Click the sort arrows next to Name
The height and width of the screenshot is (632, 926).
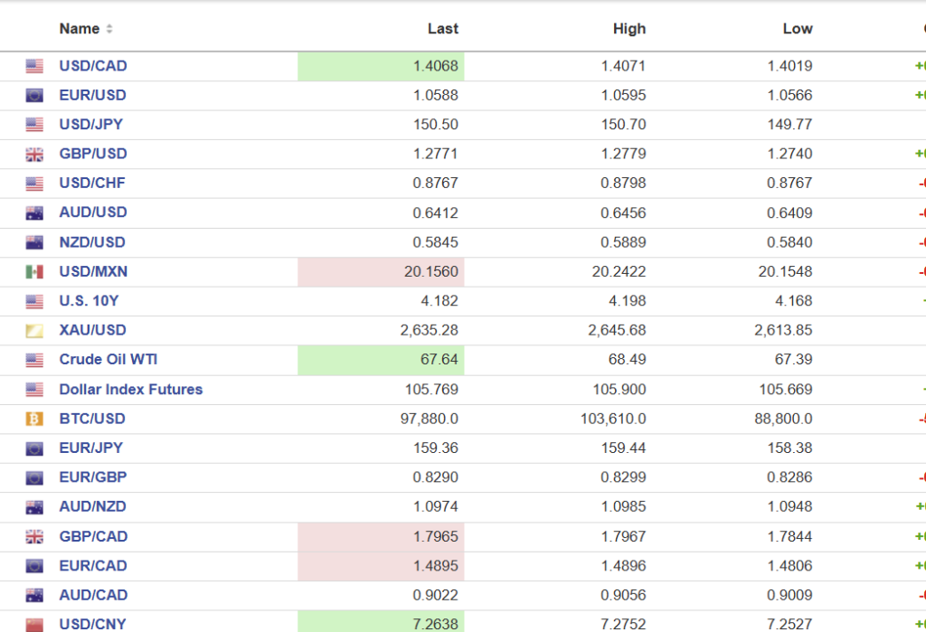click(x=109, y=29)
